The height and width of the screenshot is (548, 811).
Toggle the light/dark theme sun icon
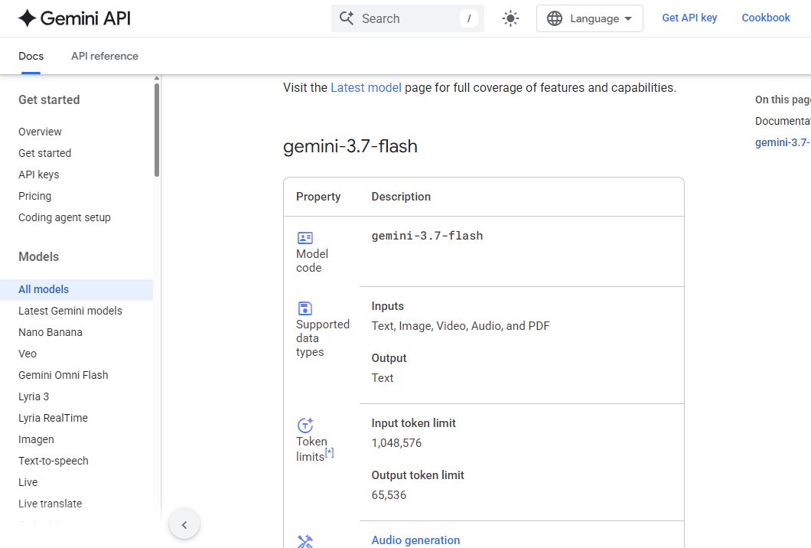[x=510, y=18]
